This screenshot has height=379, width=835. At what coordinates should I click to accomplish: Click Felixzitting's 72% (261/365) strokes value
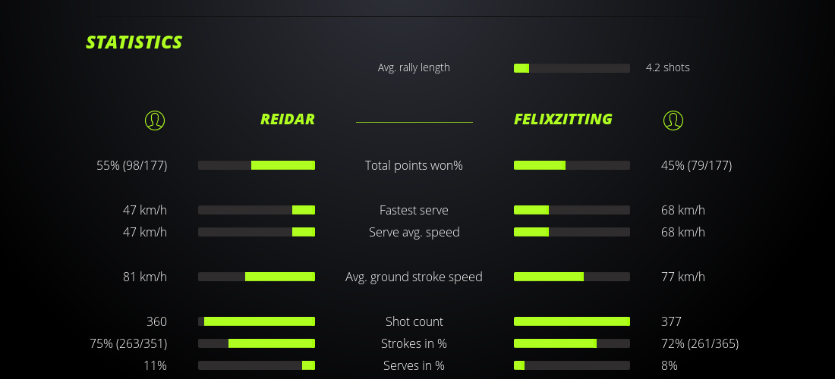click(x=700, y=343)
